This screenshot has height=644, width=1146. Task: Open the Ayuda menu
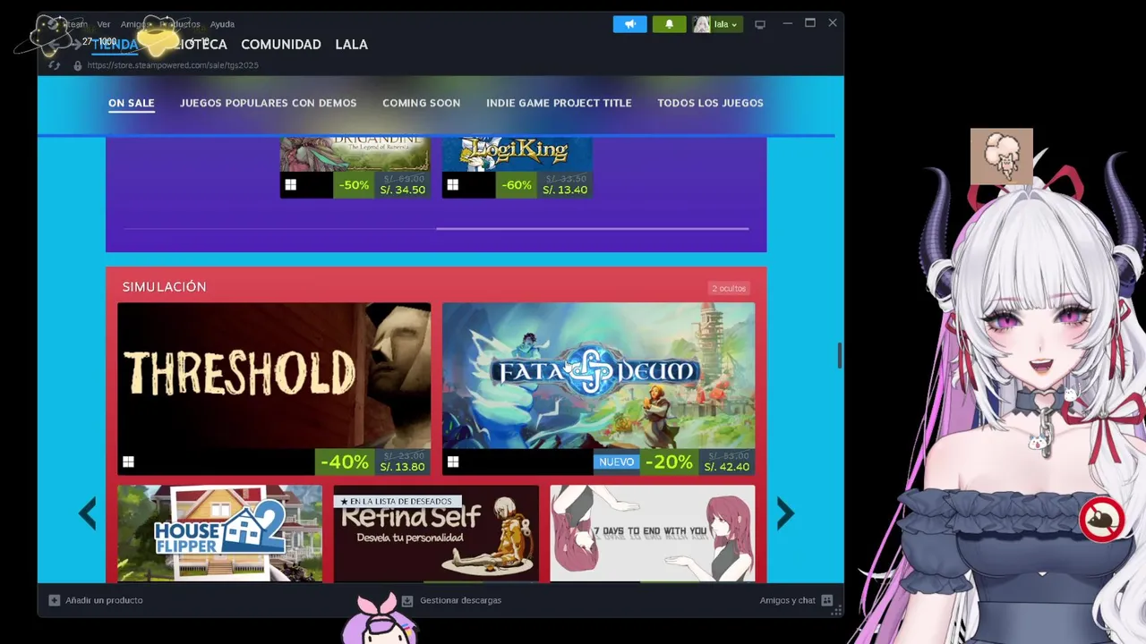[222, 24]
